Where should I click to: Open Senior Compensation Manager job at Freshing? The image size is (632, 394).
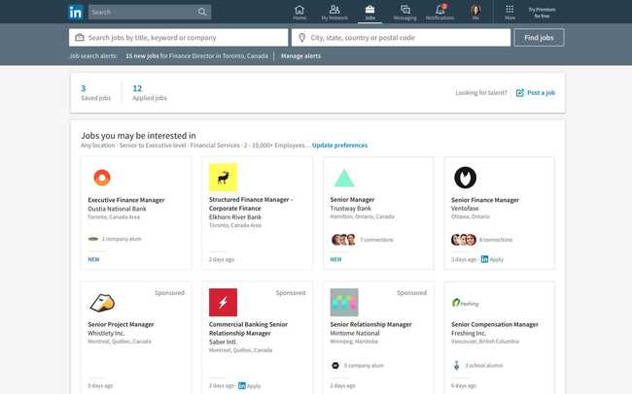495,324
